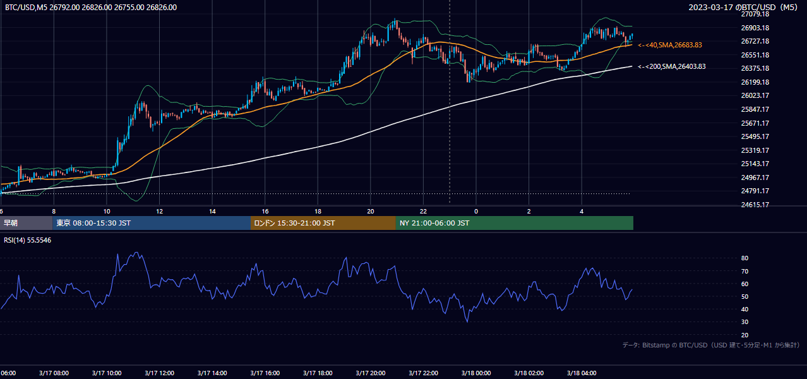The height and width of the screenshot is (379, 807).
Task: Select the Tokyo 08:00-15:30 JST session bar
Action: tap(152, 223)
